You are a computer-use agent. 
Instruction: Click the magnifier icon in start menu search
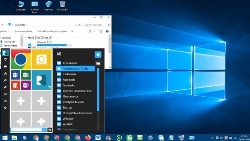44,130
